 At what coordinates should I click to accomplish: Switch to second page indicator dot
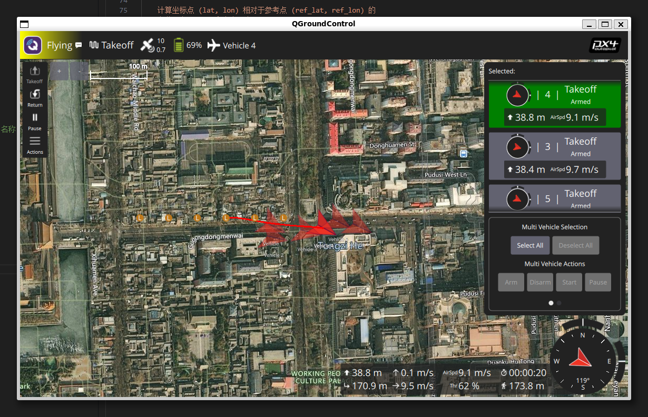[559, 303]
